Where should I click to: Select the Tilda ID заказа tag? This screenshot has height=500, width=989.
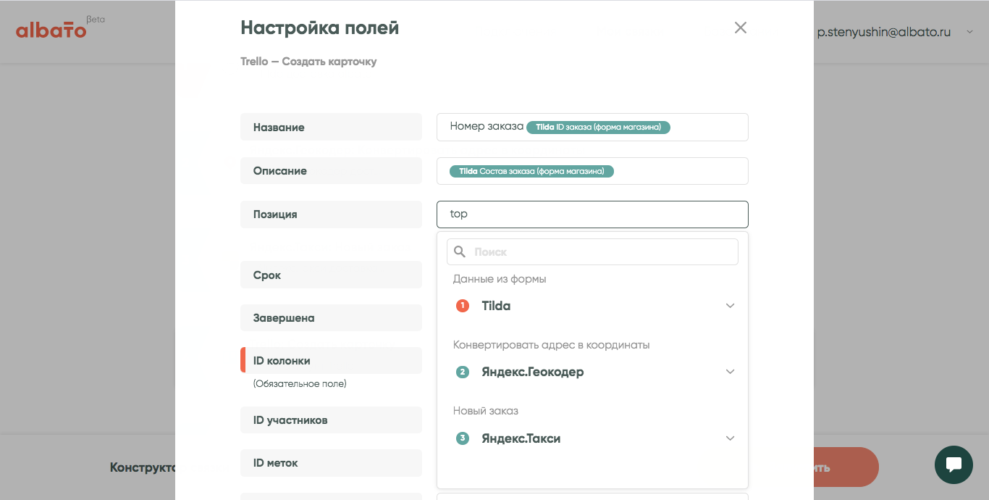[x=598, y=127]
